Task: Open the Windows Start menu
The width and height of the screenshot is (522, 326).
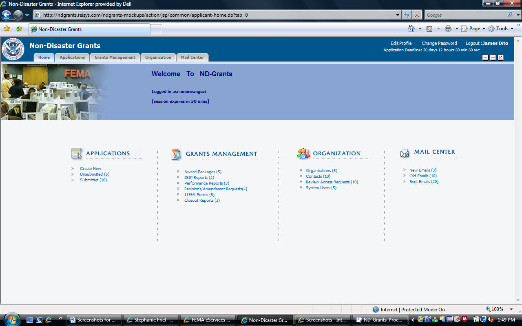Action: point(11,319)
